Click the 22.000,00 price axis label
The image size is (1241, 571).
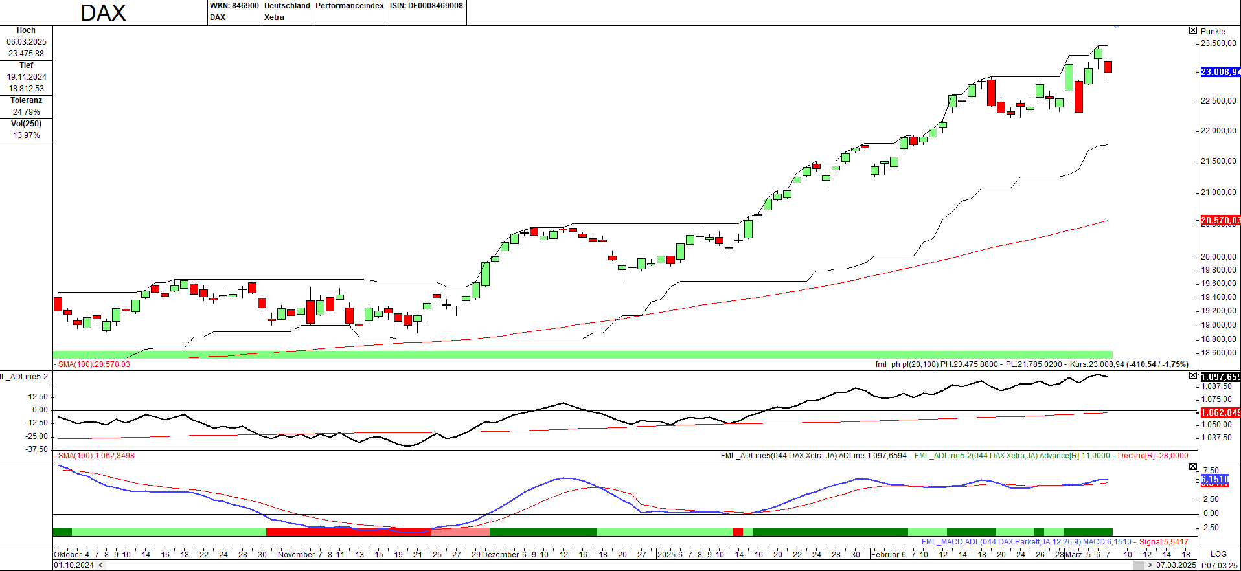(x=1218, y=131)
